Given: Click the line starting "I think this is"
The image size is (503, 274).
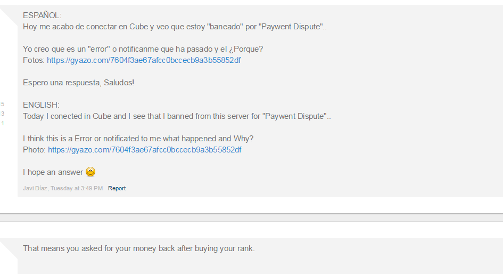Looking at the screenshot, I should coord(138,139).
